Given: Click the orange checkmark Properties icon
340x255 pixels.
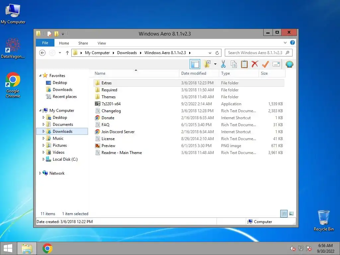Looking at the screenshot, I should pos(265,64).
